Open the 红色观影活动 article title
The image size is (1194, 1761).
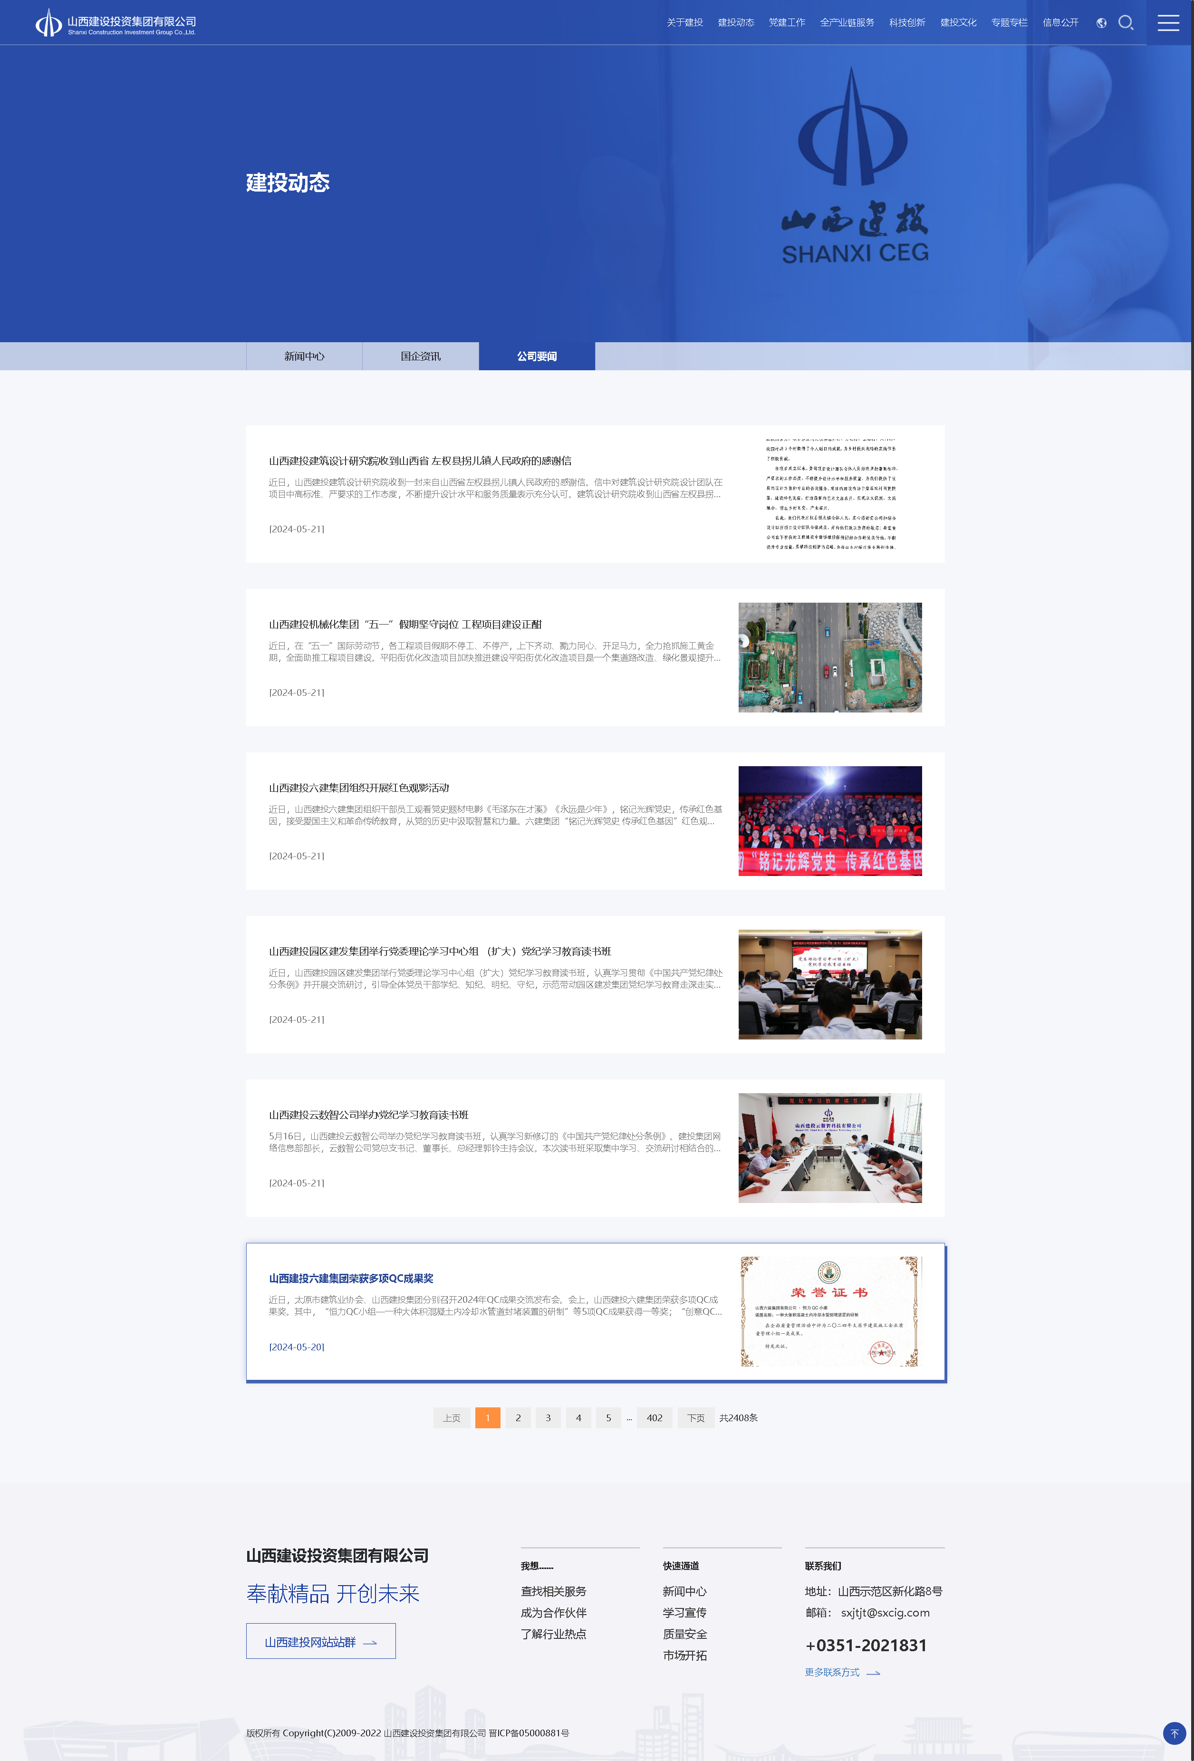[358, 788]
